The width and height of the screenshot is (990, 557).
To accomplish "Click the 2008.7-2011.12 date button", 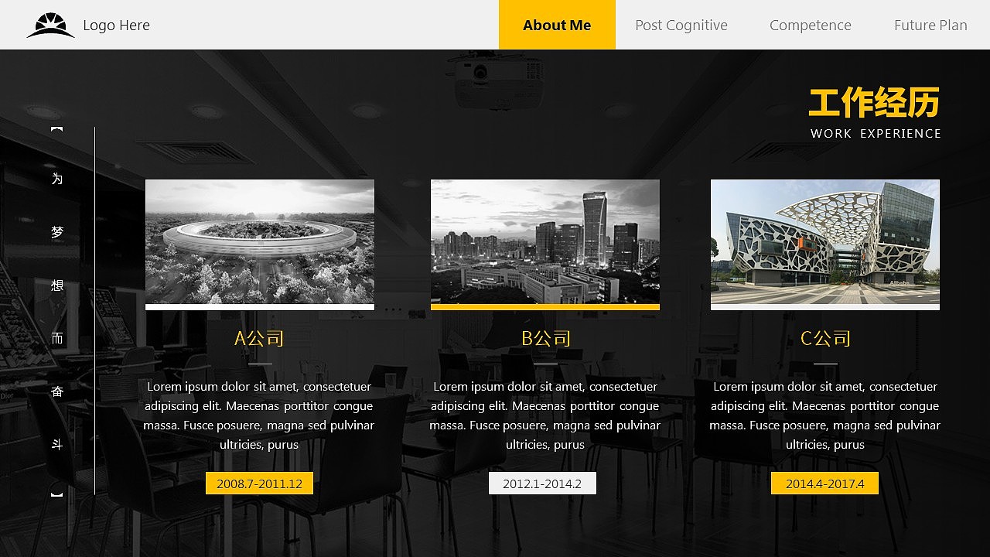I will pos(259,484).
